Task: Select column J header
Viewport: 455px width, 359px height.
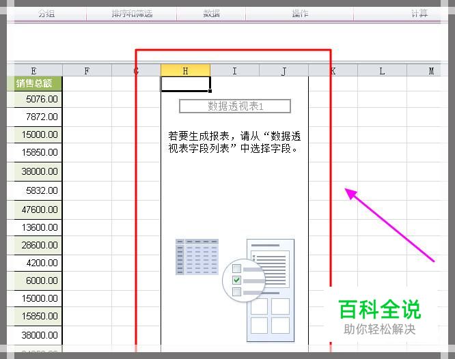Action: (x=284, y=70)
